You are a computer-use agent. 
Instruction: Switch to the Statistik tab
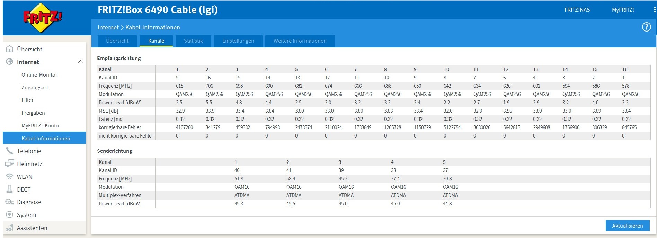(x=193, y=41)
